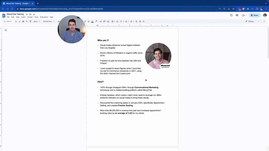Show the document outline
The width and height of the screenshot is (269, 151).
point(6,30)
